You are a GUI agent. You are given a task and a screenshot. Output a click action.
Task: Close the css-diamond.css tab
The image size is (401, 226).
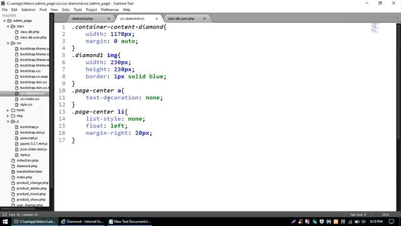pos(157,18)
